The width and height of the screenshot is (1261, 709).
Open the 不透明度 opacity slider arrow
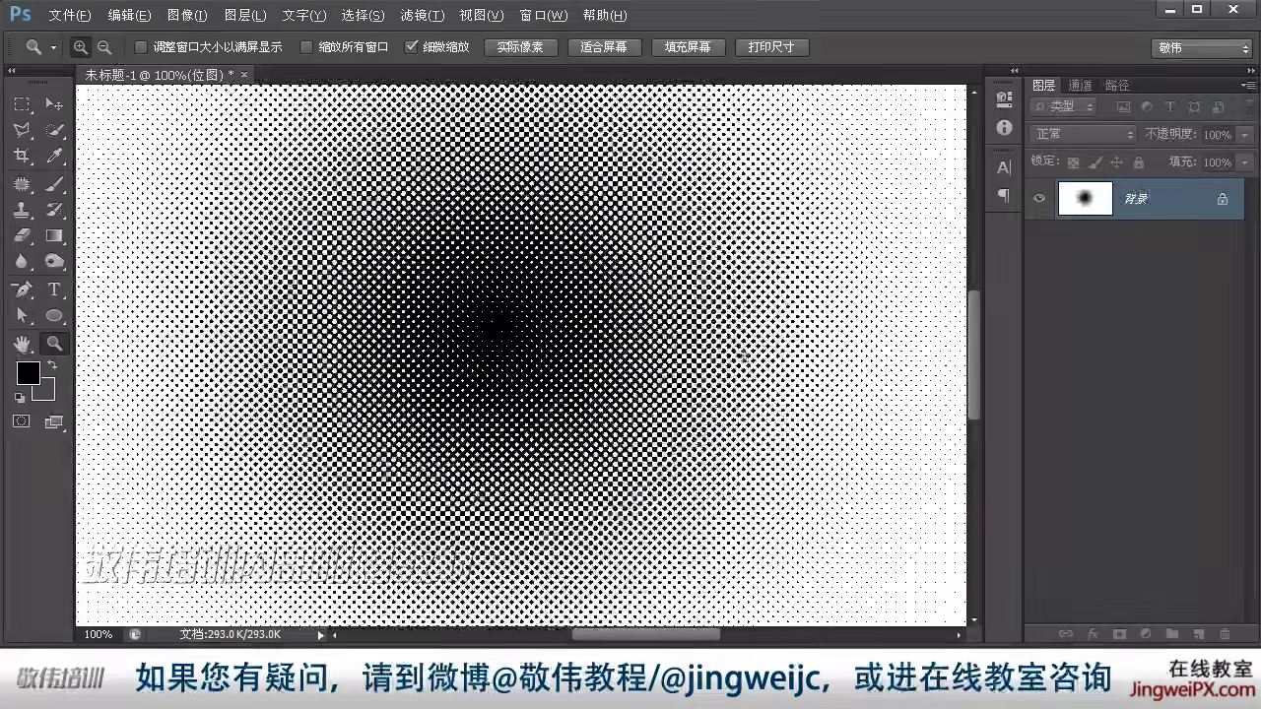1245,134
